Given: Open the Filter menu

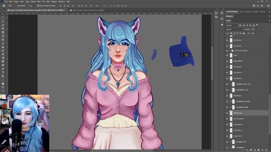Looking at the screenshot, I should (x=39, y=2).
